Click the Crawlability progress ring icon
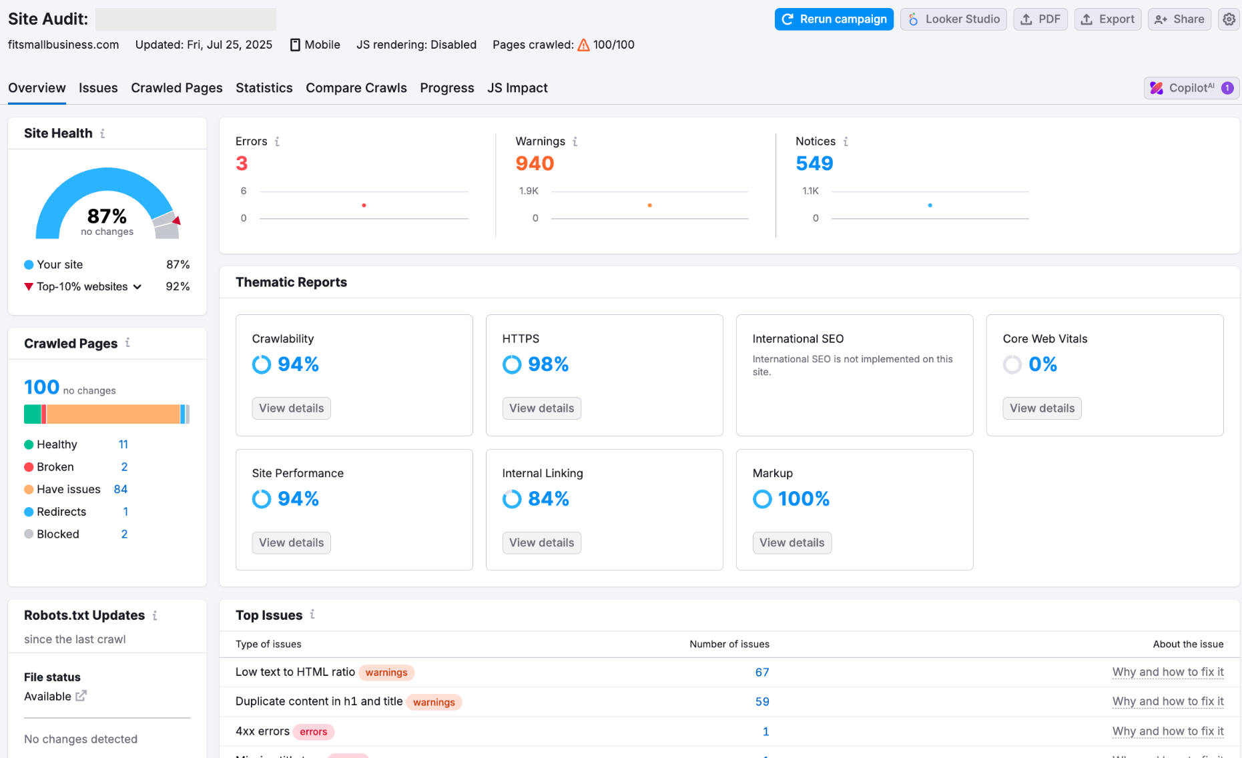Image resolution: width=1242 pixels, height=758 pixels. [262, 364]
